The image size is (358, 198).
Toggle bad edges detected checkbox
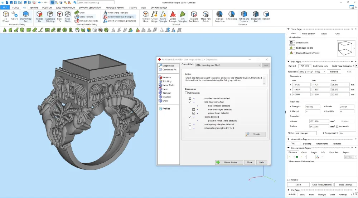[x=190, y=102]
